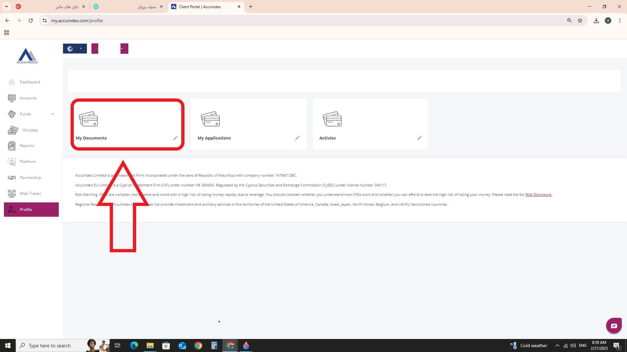Open the live chat bubble
This screenshot has height=352, width=627.
(614, 326)
